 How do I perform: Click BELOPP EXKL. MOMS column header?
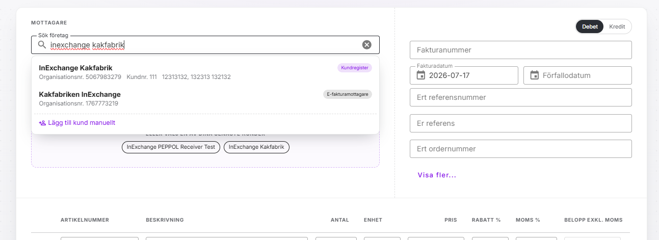[593, 220]
